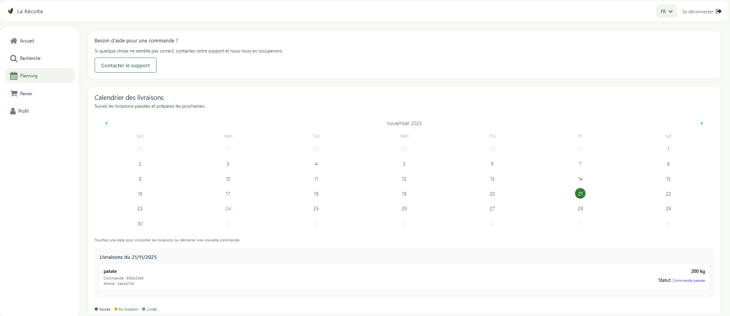Click the Recherche magnifier icon
This screenshot has height=316, width=730.
tap(14, 58)
